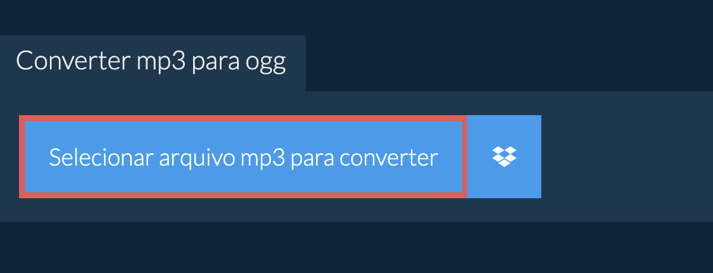Click the white Dropbox logo
The image size is (713, 273).
point(504,157)
